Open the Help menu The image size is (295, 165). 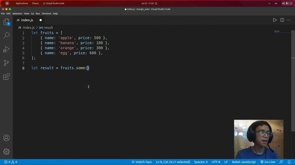point(55,14)
